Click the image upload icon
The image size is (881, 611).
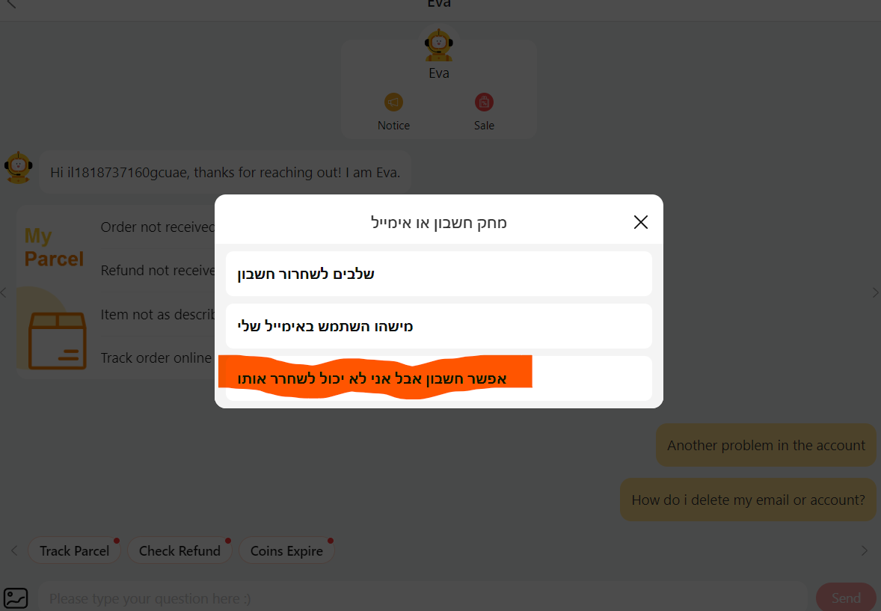(16, 598)
